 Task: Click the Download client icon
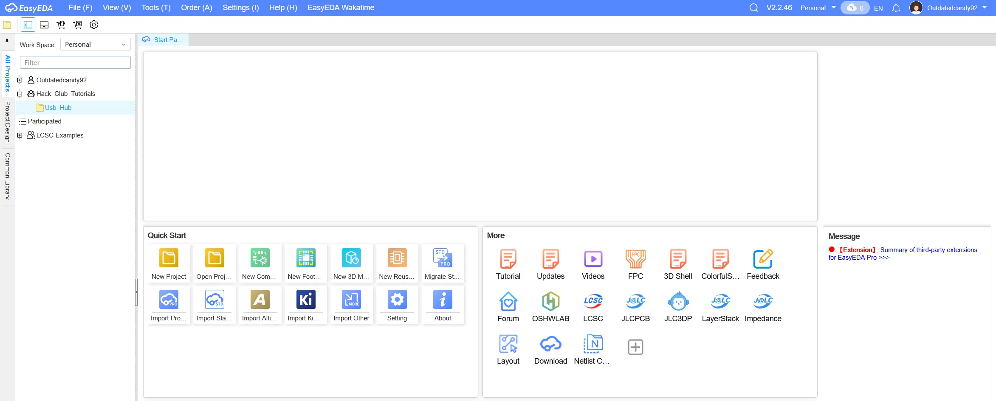pyautogui.click(x=550, y=344)
